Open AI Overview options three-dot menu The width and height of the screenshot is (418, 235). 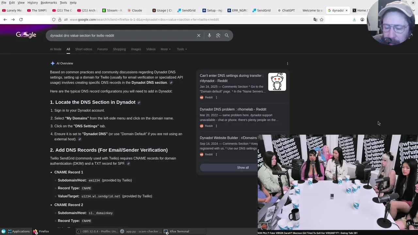(287, 64)
